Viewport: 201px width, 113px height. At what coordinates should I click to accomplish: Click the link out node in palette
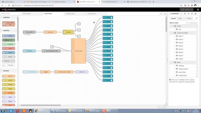tap(8, 61)
